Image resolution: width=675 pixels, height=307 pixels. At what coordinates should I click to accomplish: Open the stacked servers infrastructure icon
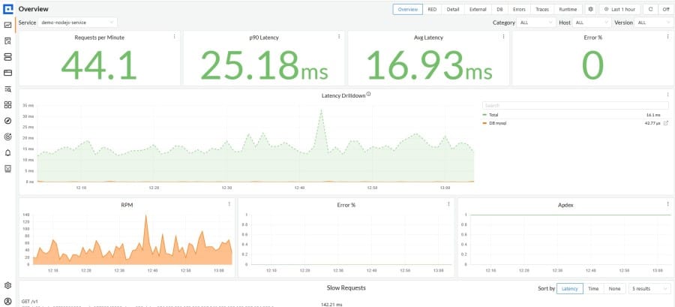click(x=7, y=57)
